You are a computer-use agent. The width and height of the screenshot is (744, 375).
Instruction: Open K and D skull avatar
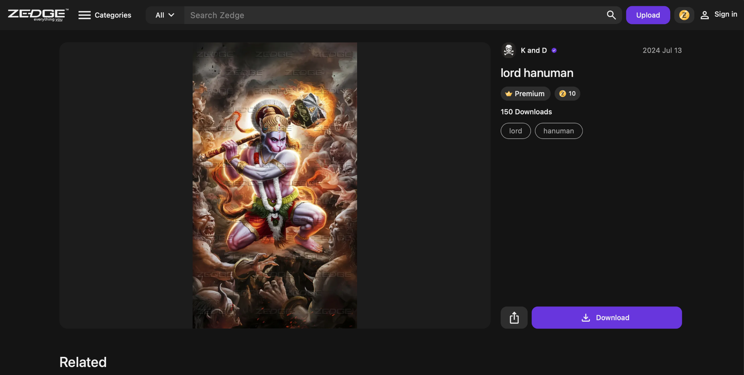pos(509,50)
